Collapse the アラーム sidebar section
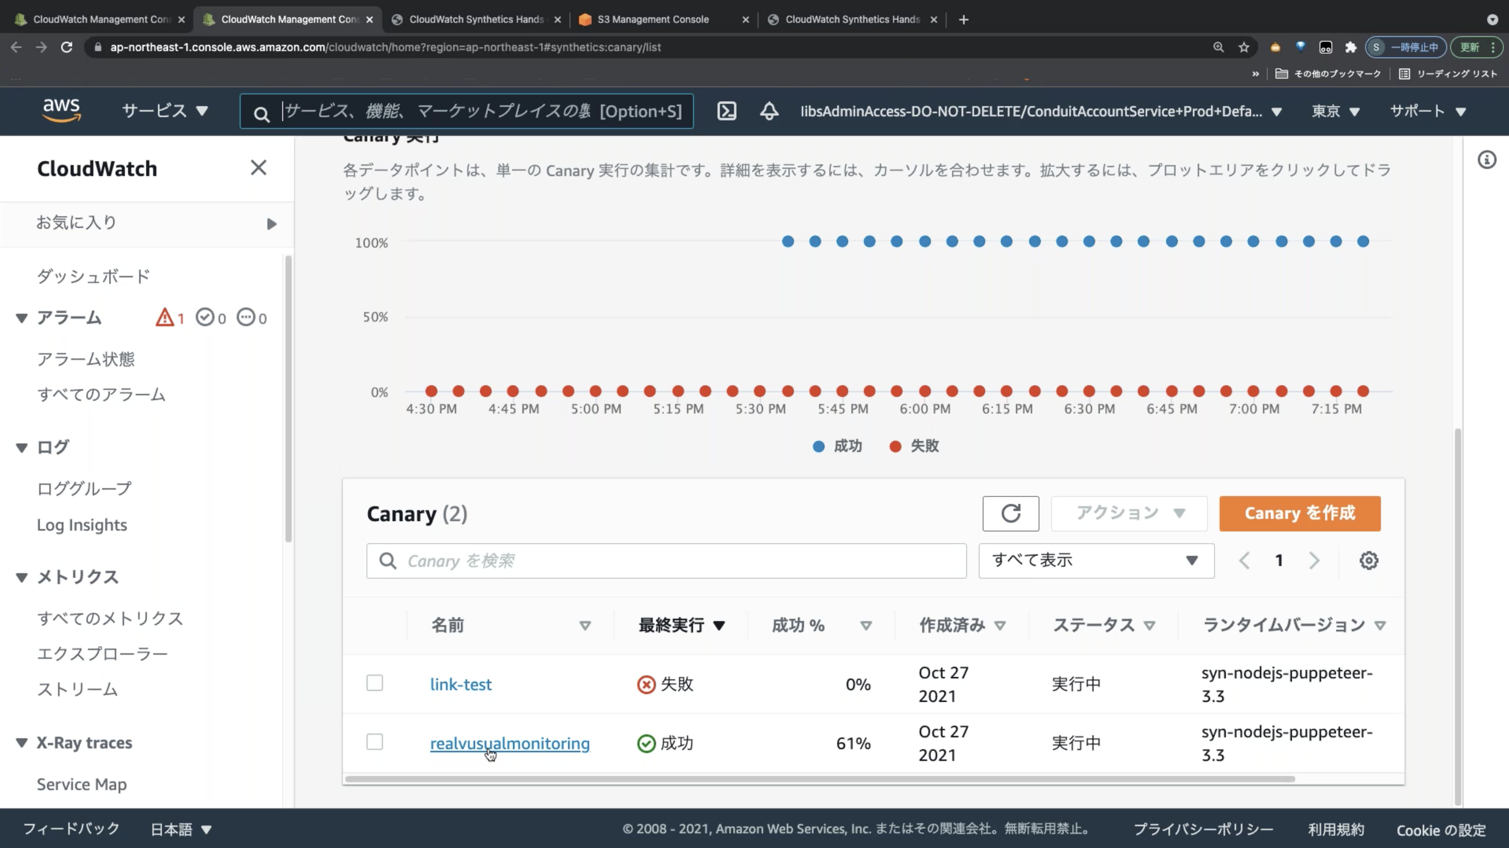This screenshot has height=848, width=1509. point(22,318)
